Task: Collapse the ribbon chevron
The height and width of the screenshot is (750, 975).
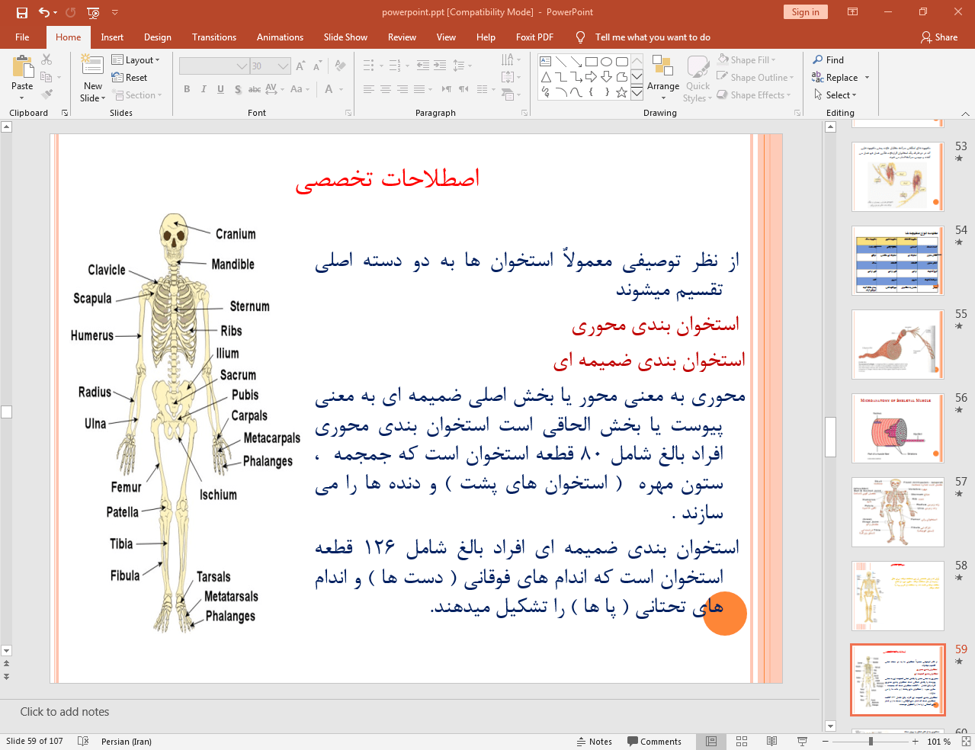Action: pyautogui.click(x=965, y=114)
